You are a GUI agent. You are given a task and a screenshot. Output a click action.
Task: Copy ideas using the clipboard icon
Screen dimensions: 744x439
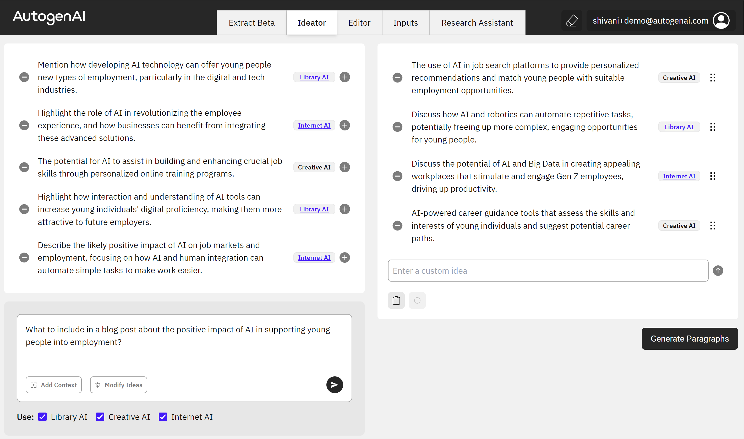(x=396, y=300)
